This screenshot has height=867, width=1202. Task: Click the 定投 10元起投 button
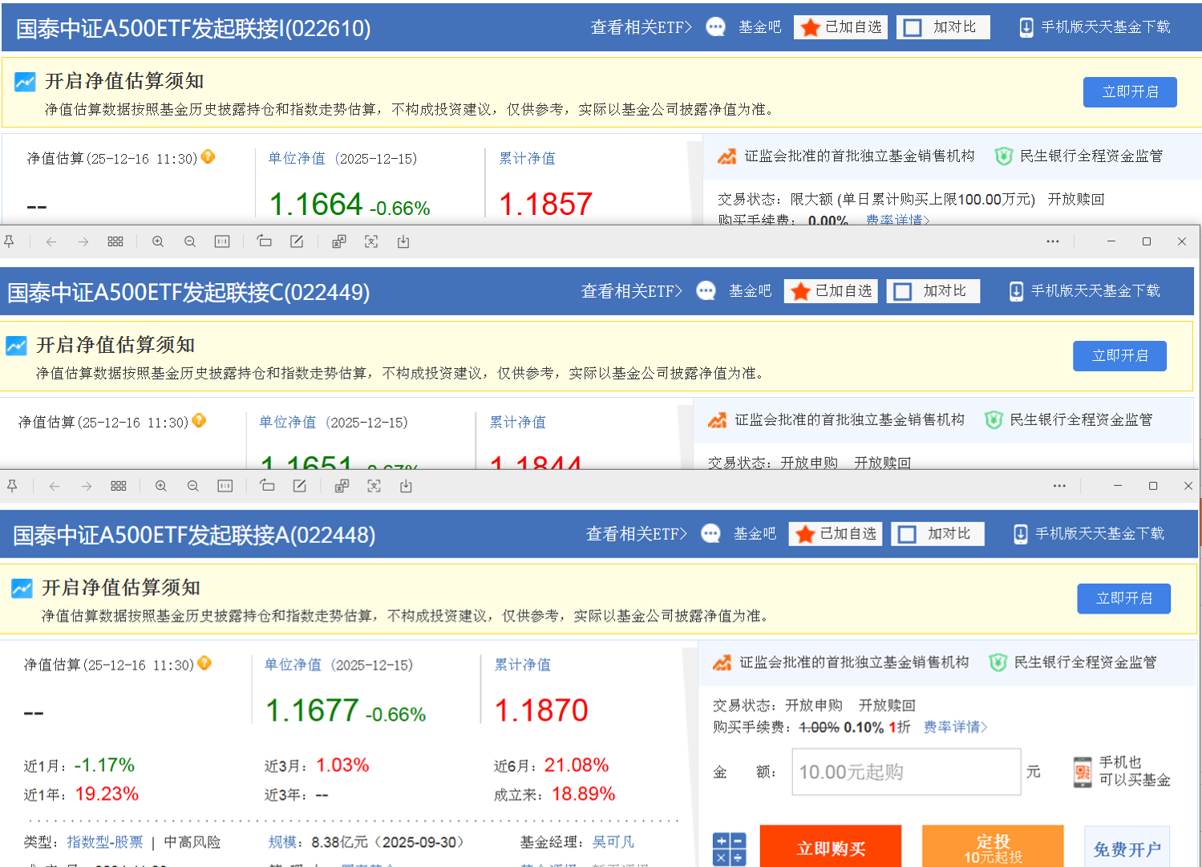click(993, 846)
